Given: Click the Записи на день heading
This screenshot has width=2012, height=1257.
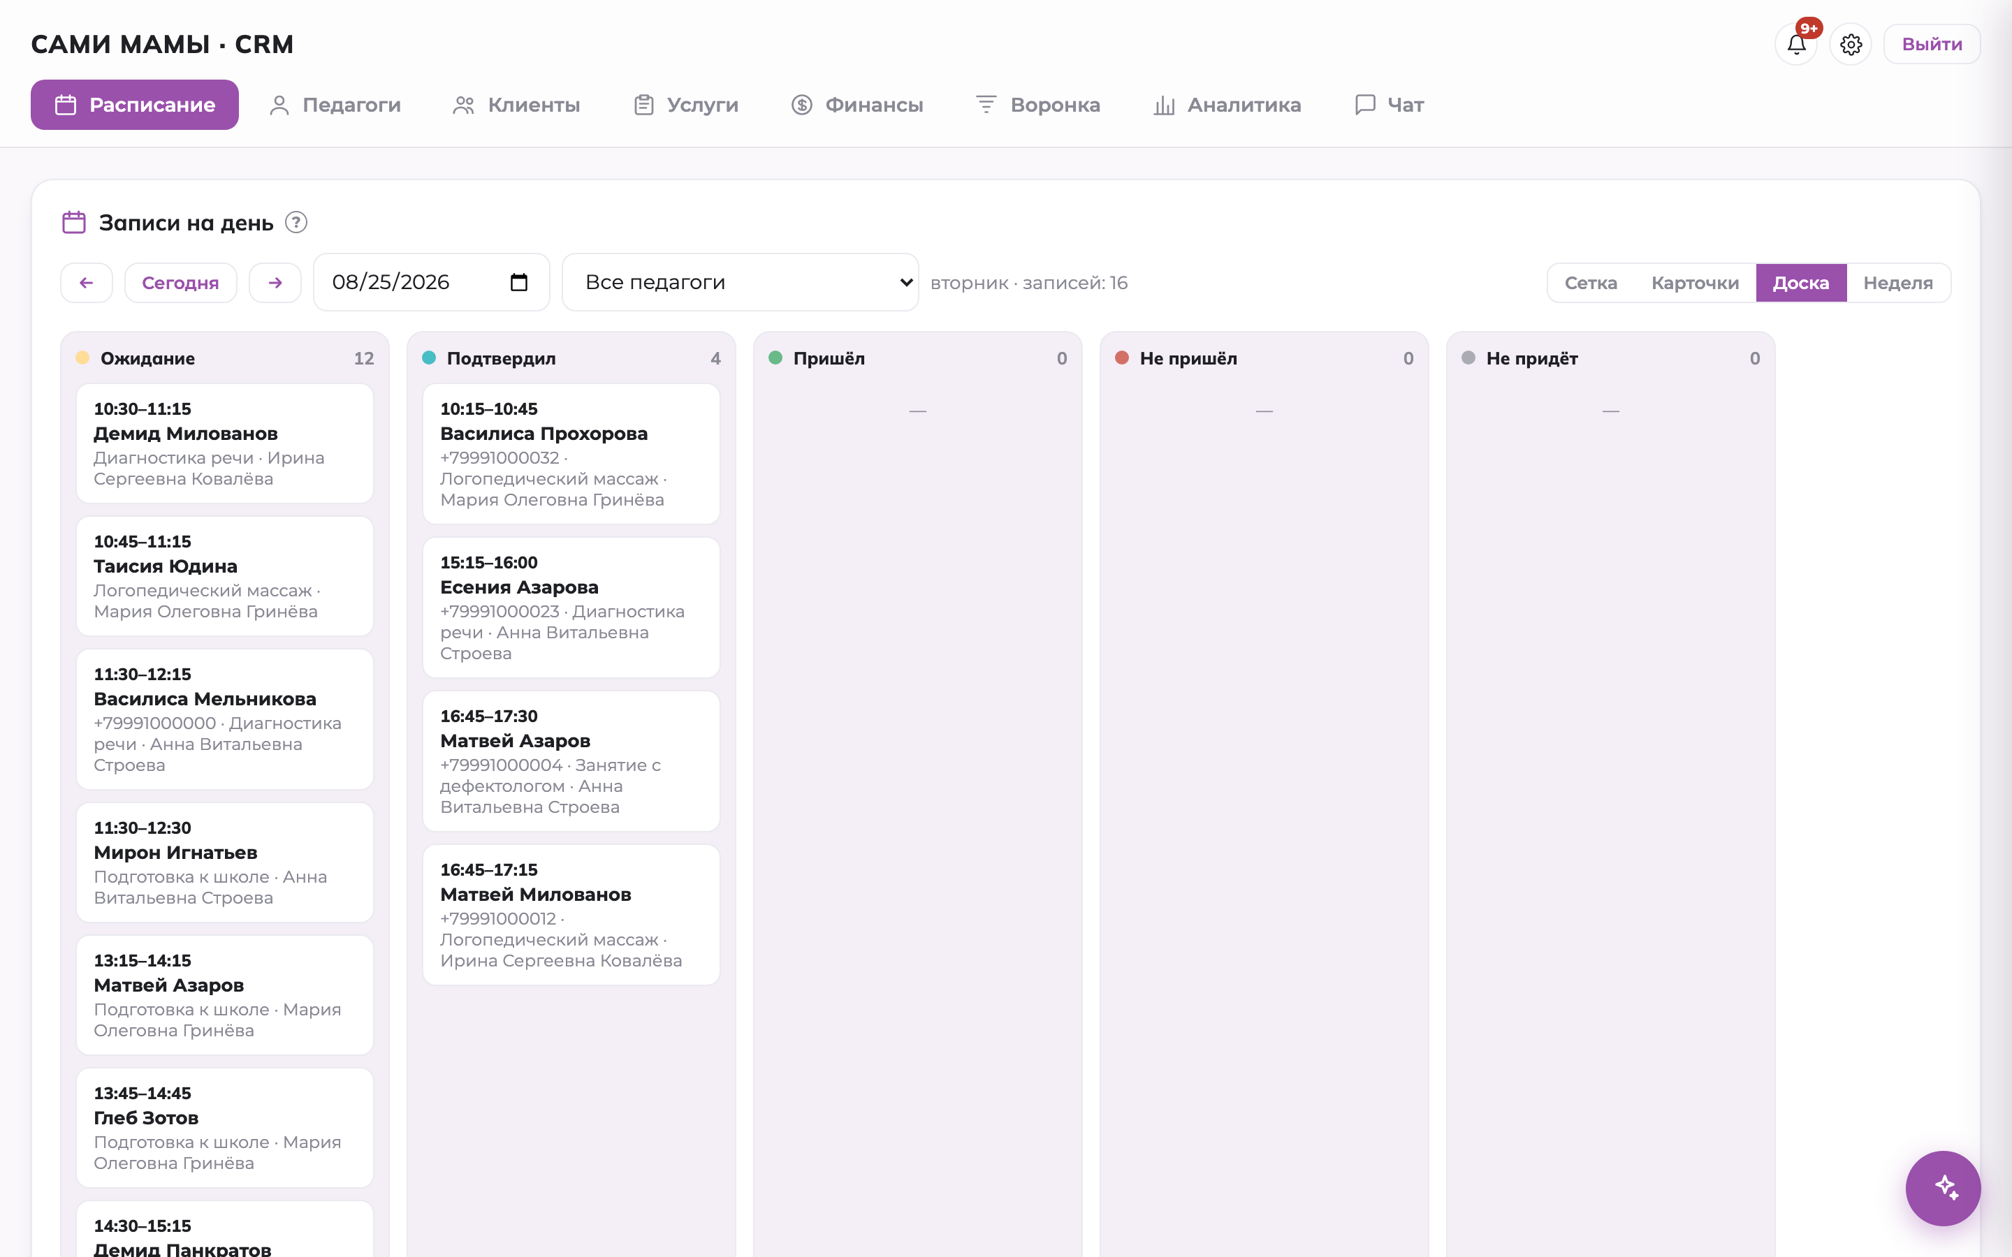Looking at the screenshot, I should [187, 223].
